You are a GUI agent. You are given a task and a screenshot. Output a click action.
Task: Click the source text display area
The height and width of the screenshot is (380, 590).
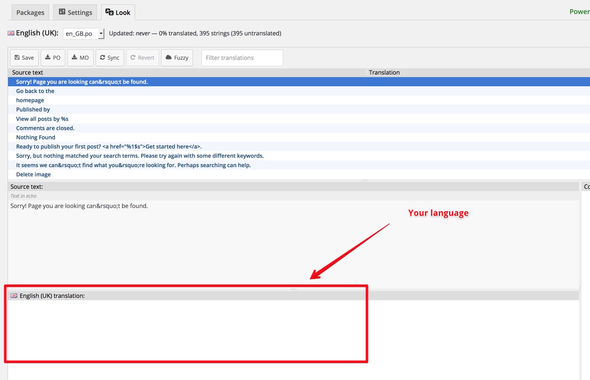click(x=293, y=244)
